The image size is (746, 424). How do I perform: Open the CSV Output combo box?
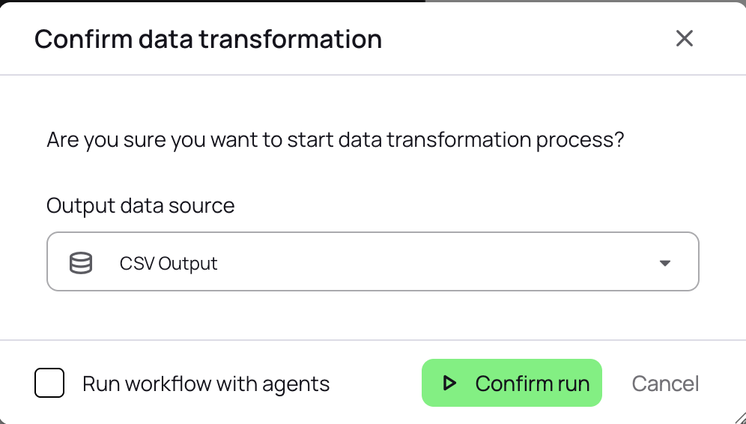(x=372, y=261)
